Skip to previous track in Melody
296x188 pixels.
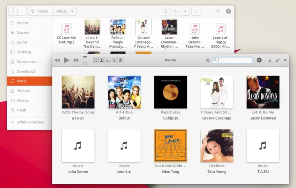tap(57, 60)
